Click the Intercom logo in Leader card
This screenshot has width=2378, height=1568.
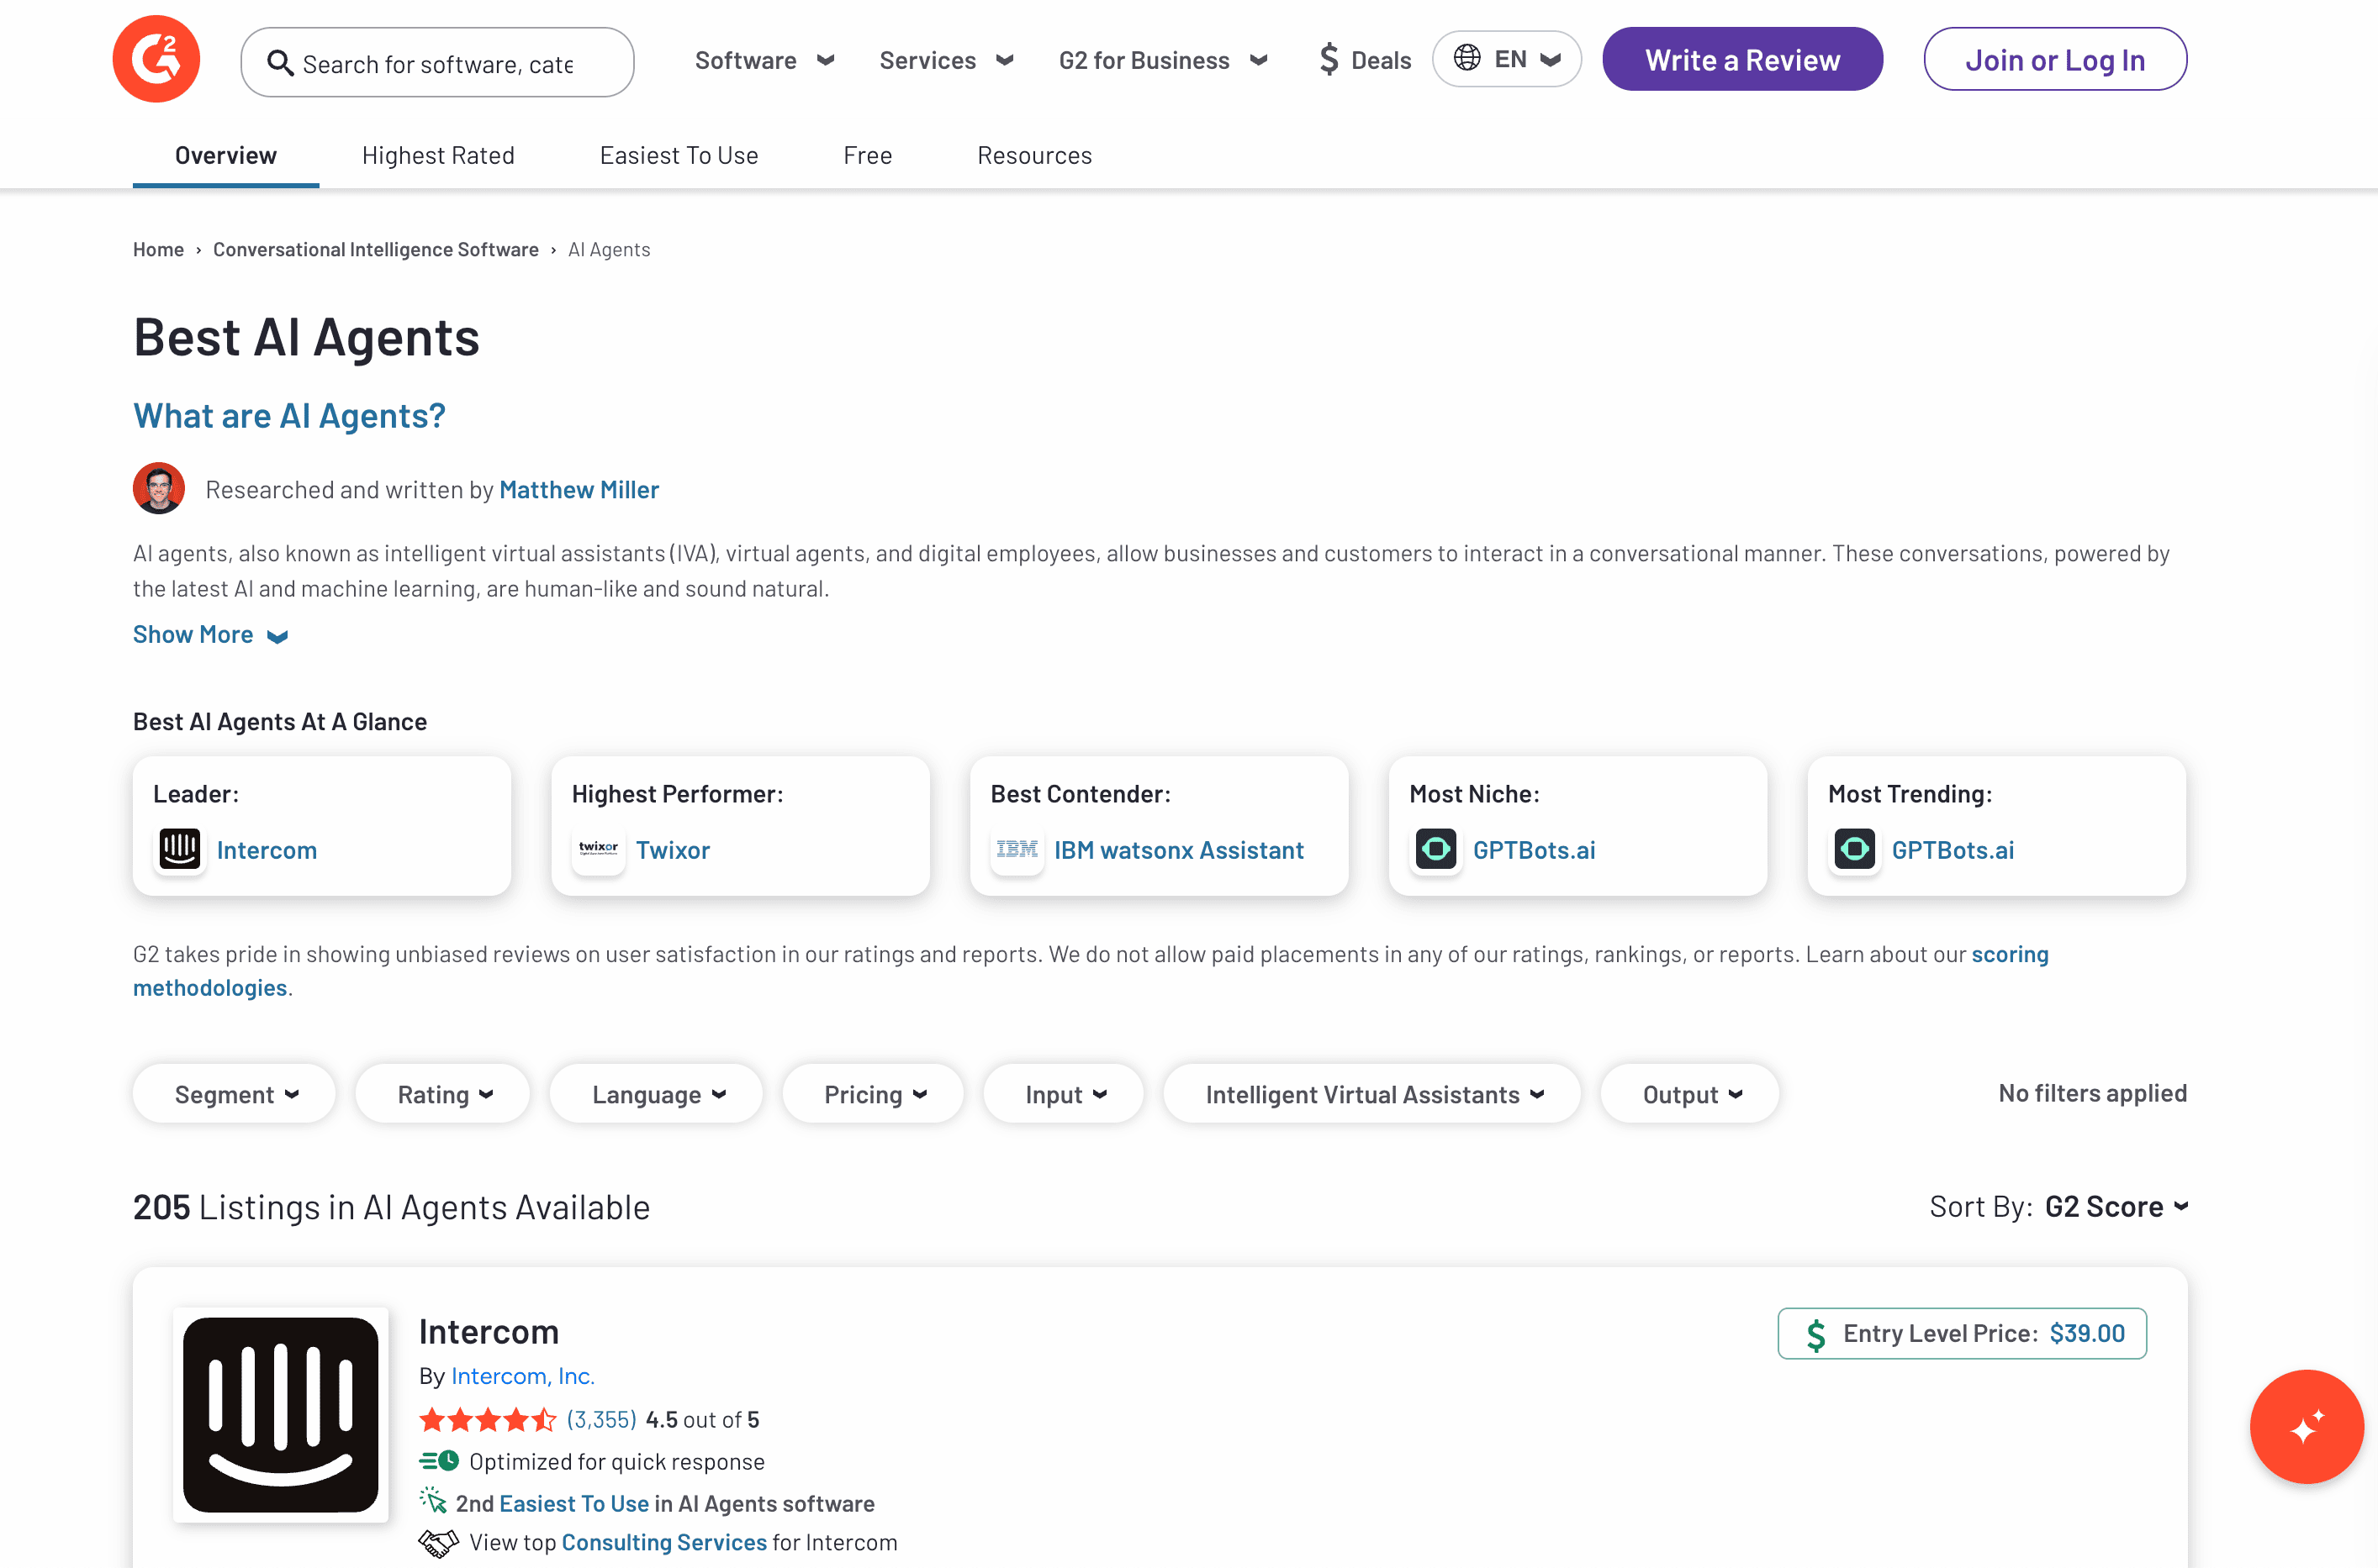[x=180, y=849]
